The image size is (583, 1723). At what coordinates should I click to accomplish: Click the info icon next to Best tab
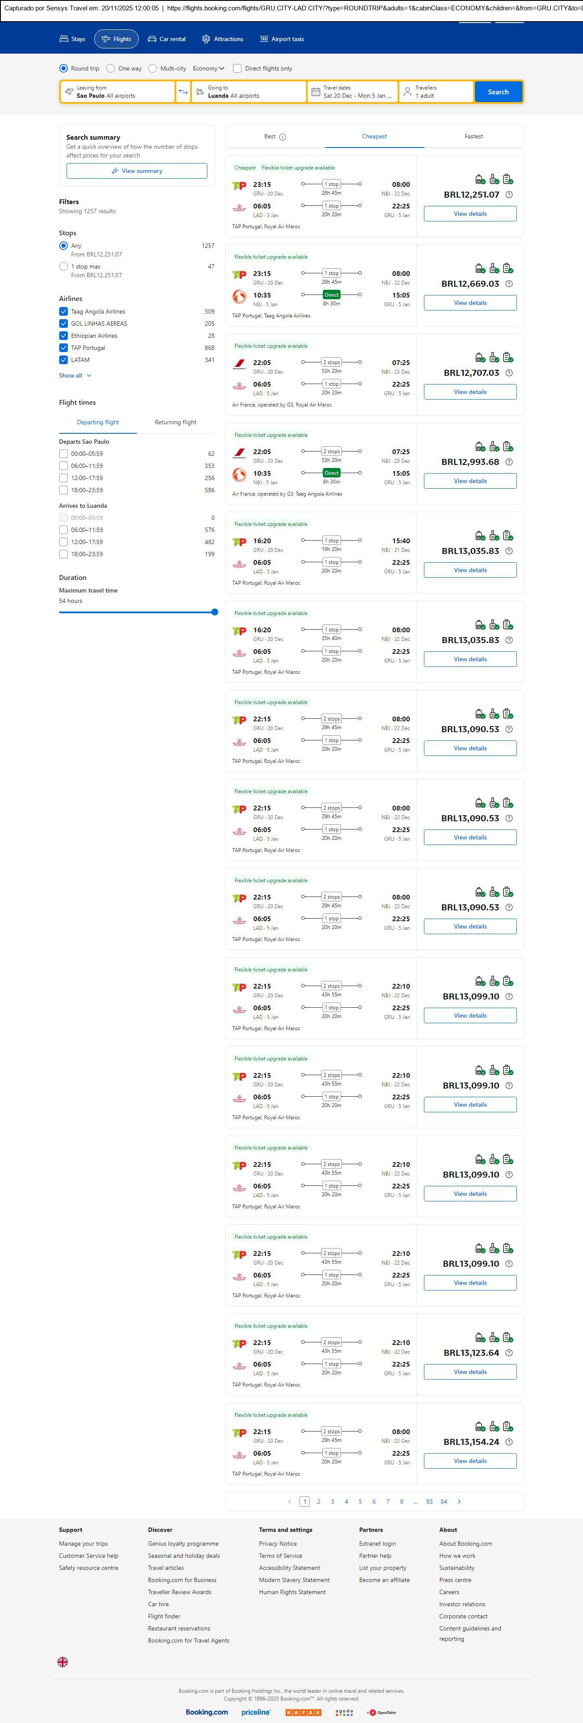[x=282, y=137]
